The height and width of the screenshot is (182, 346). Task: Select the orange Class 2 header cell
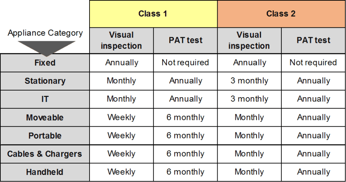281,14
